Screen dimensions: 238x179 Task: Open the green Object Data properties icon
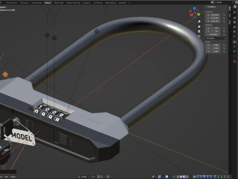pyautogui.click(x=235, y=56)
